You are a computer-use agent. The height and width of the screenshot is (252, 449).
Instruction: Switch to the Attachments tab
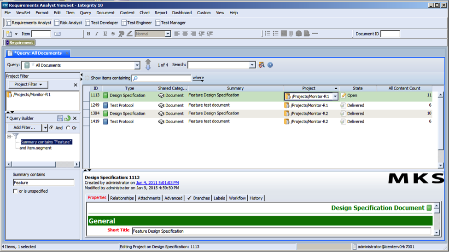(x=149, y=198)
